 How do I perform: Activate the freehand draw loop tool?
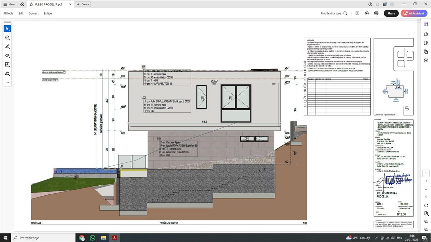pos(7,56)
